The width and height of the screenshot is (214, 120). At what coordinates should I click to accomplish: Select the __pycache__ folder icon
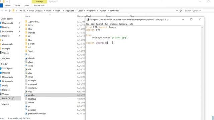tap(26, 22)
